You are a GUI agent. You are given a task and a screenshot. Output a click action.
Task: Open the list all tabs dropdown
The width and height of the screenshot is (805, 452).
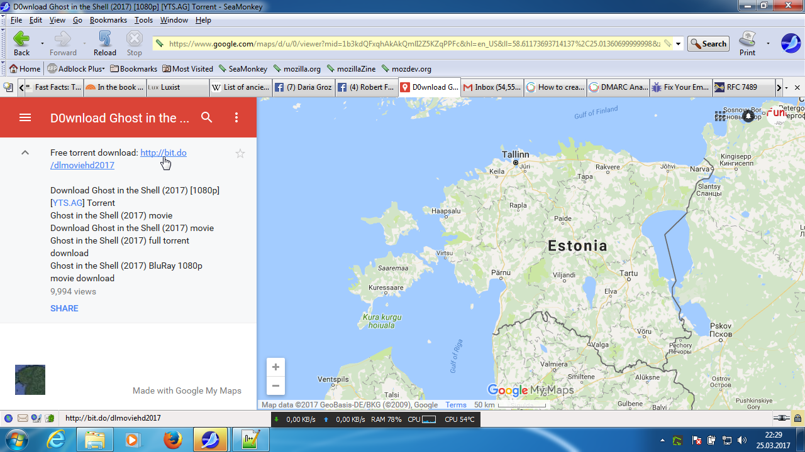(x=787, y=88)
